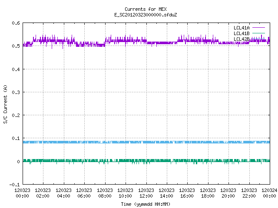Click the chart title 'Currents for MEX'
Viewport: 278px width, 208px height.
(x=146, y=9)
